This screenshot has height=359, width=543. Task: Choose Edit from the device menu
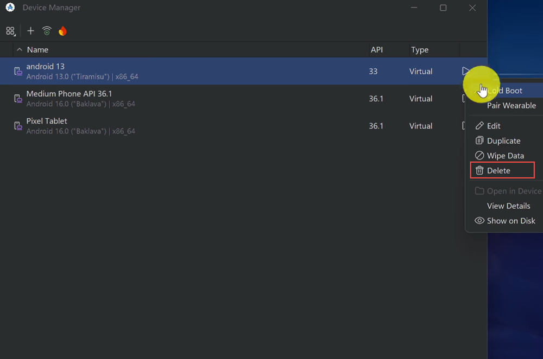(494, 126)
